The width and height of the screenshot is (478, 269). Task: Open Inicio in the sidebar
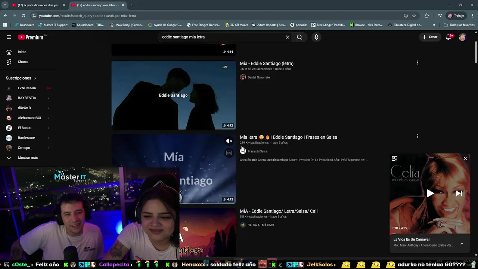tap(22, 52)
